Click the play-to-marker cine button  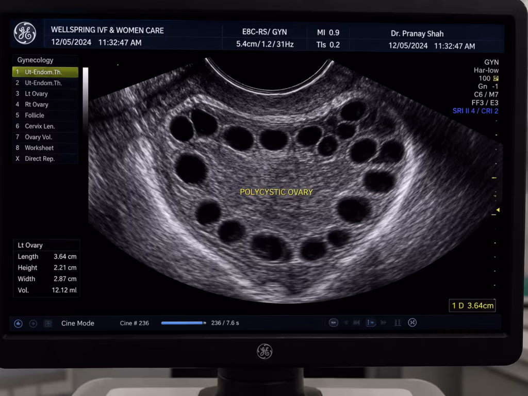371,323
